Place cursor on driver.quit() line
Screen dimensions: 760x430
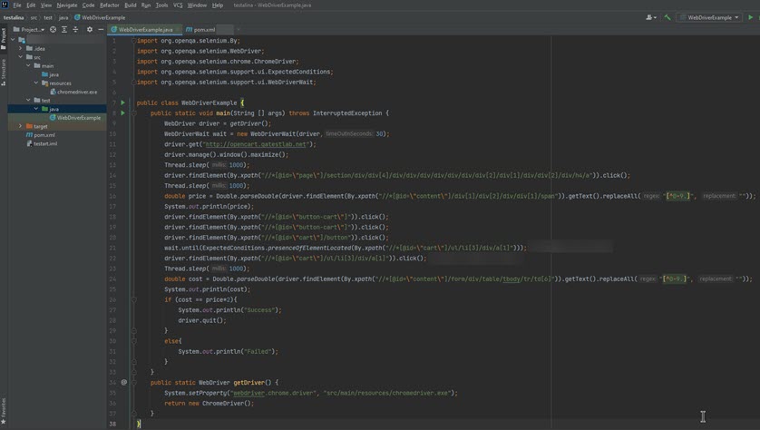point(202,320)
